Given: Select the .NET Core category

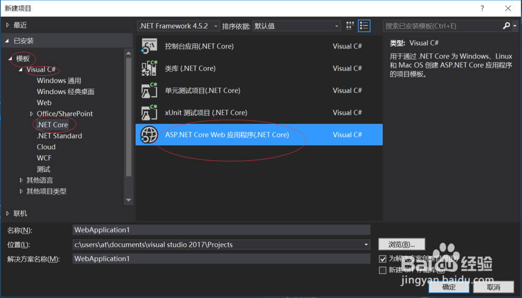Looking at the screenshot, I should click(x=52, y=125).
